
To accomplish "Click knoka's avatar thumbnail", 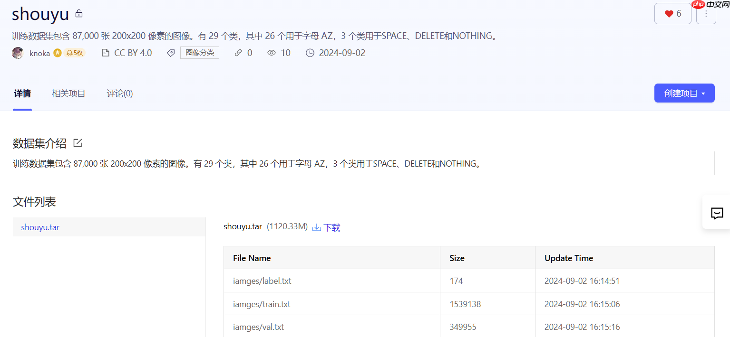I will (x=18, y=53).
